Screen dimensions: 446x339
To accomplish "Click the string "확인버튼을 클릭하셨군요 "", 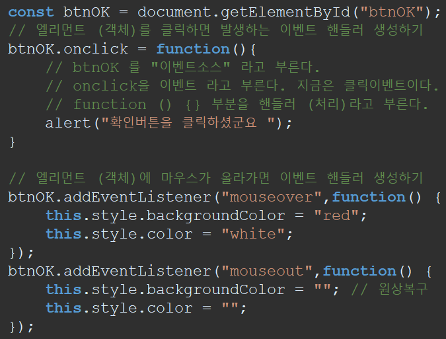I will [188, 123].
